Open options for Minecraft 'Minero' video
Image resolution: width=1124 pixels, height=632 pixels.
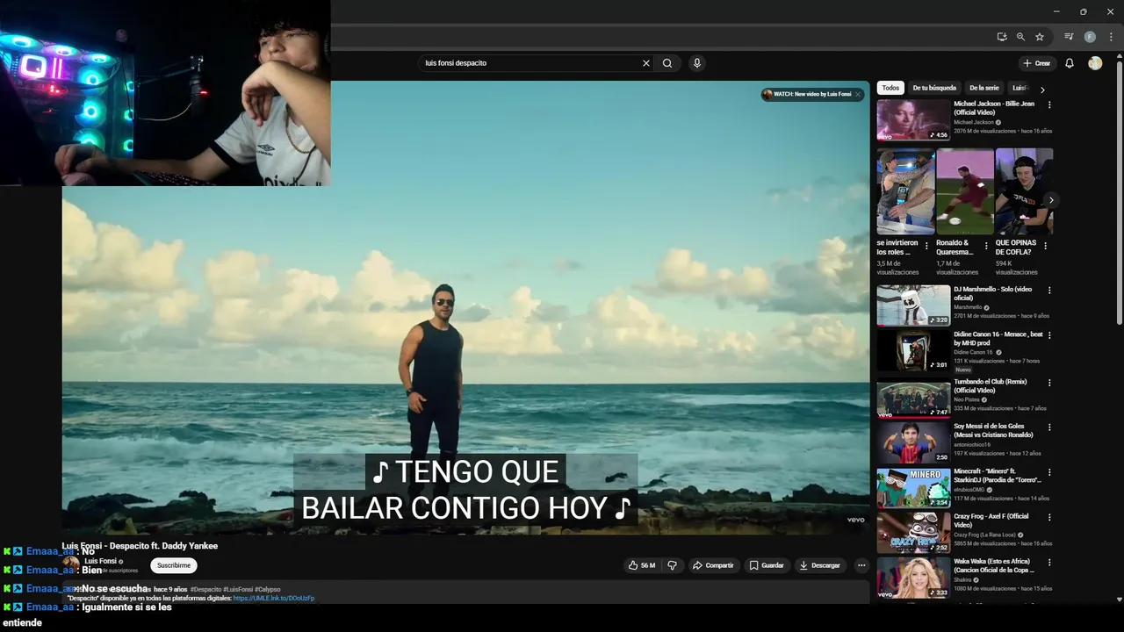1049,472
